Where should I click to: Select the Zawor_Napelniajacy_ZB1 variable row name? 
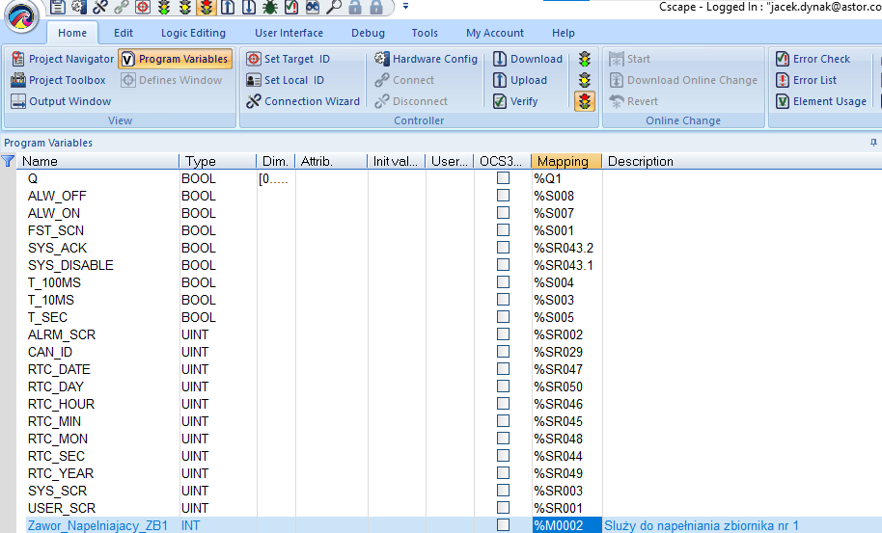tap(97, 525)
